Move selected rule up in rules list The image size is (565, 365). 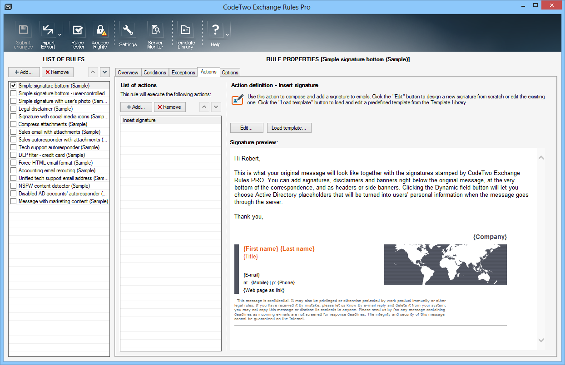click(92, 72)
